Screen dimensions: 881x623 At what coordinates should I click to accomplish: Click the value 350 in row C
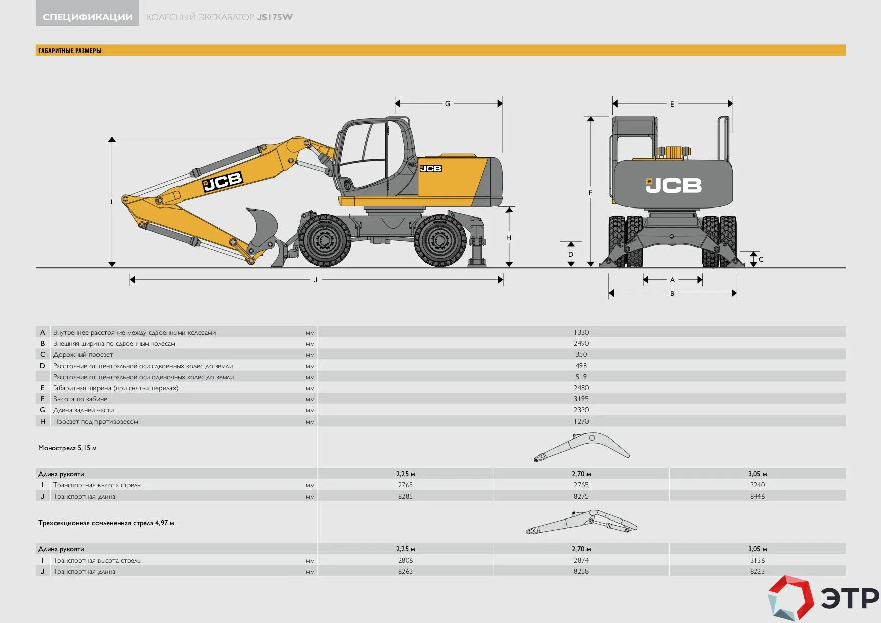[581, 354]
